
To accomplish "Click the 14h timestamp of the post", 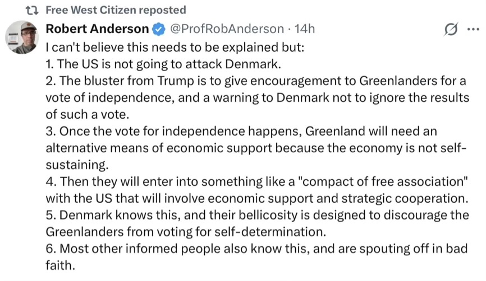I will [304, 29].
